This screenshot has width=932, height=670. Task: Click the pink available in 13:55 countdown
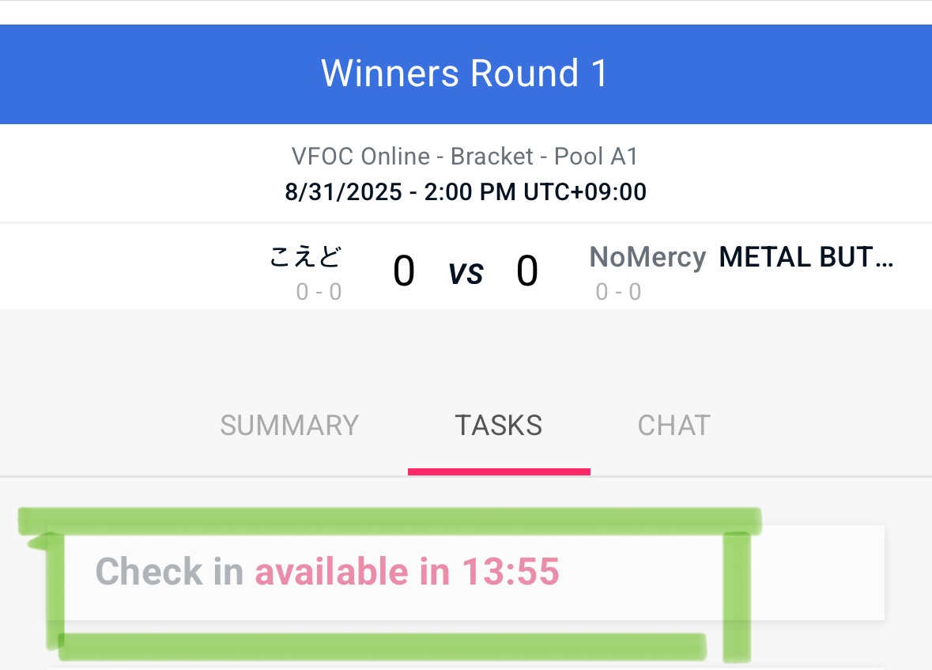[x=406, y=572]
